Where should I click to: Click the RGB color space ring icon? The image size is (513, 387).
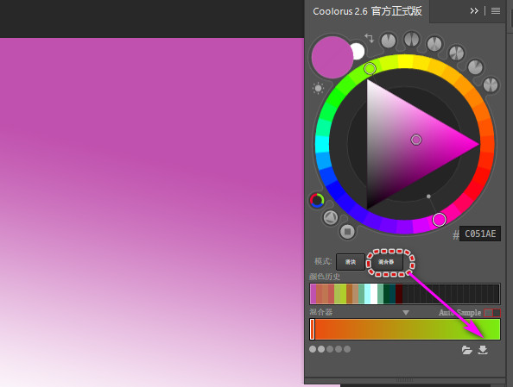[x=317, y=200]
